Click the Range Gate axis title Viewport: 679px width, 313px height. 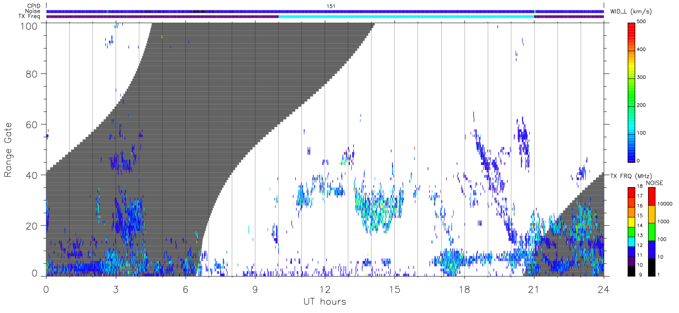pyautogui.click(x=9, y=149)
